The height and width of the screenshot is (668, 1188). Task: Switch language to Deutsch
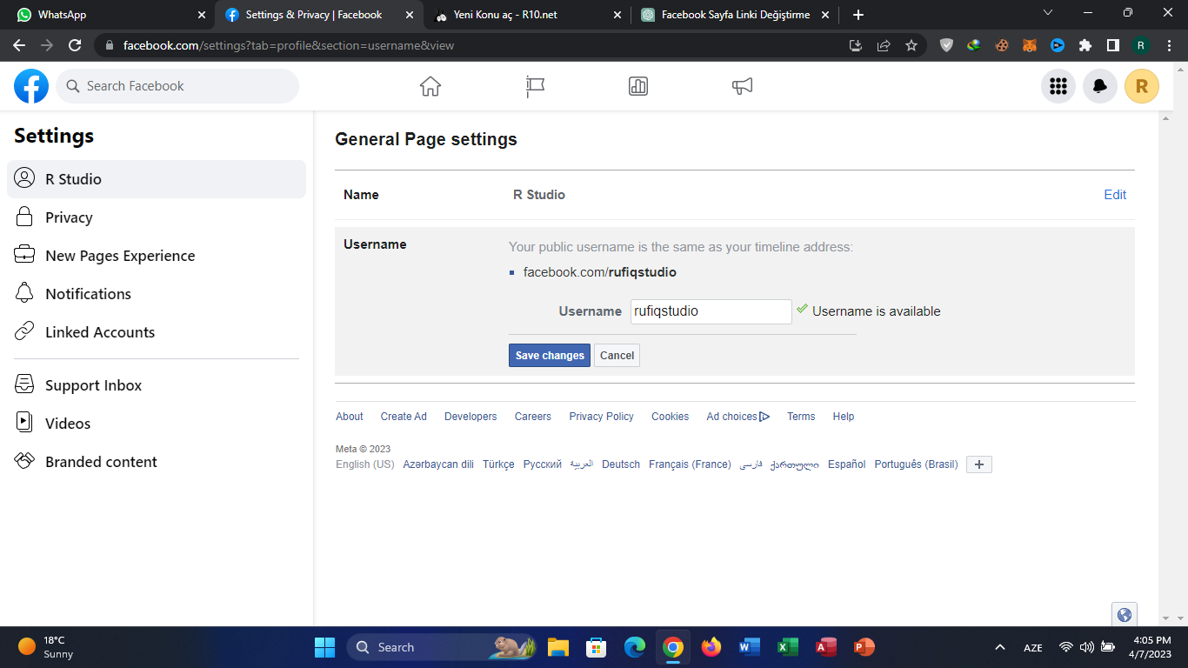(x=621, y=464)
